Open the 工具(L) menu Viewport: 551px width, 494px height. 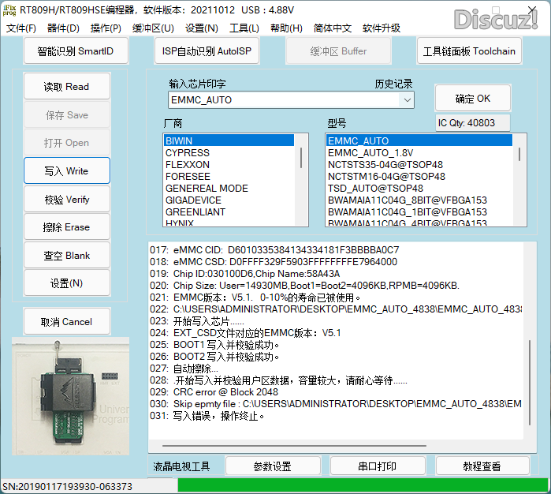pos(244,28)
